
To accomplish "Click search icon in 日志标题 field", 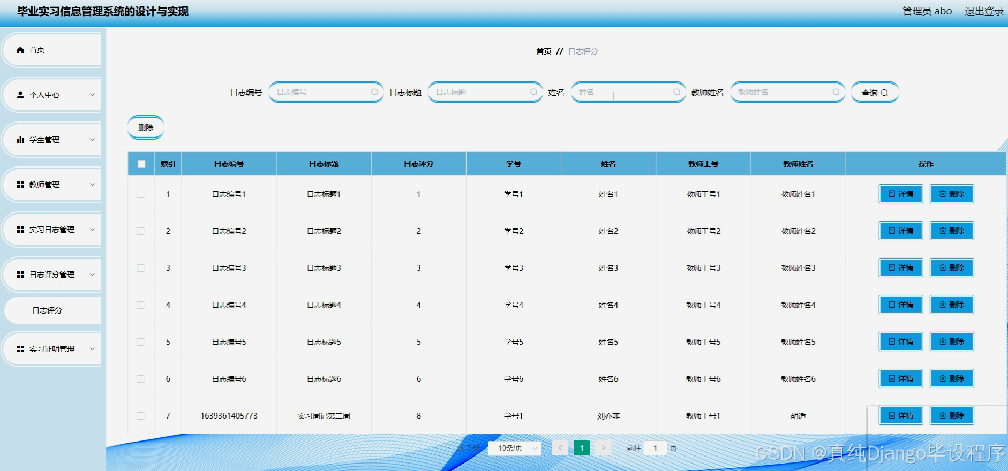I will [x=533, y=92].
